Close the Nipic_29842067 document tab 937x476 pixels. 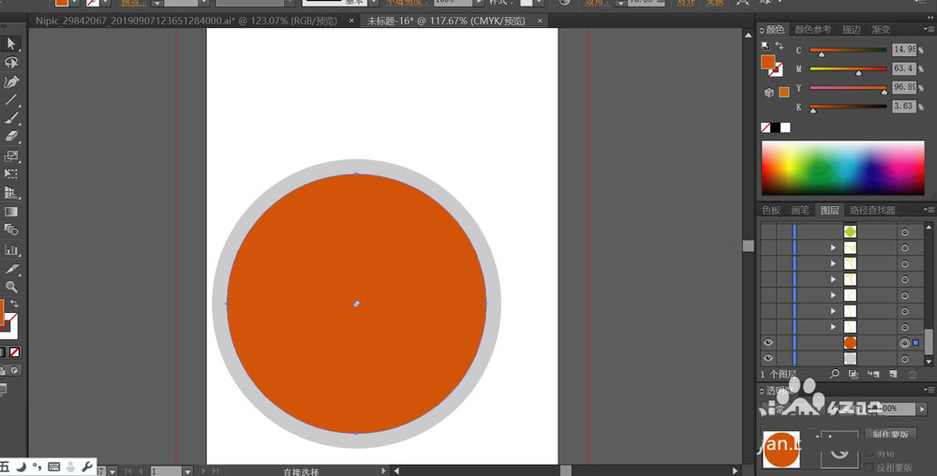pyautogui.click(x=351, y=21)
